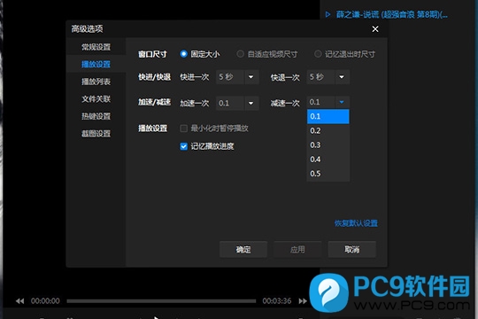Image resolution: width=478 pixels, height=319 pixels.
Task: Click the 取消 button
Action: 352,249
